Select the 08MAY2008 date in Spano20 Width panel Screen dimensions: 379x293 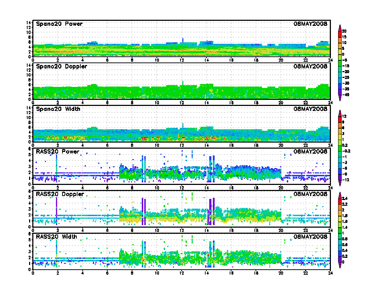(310, 109)
